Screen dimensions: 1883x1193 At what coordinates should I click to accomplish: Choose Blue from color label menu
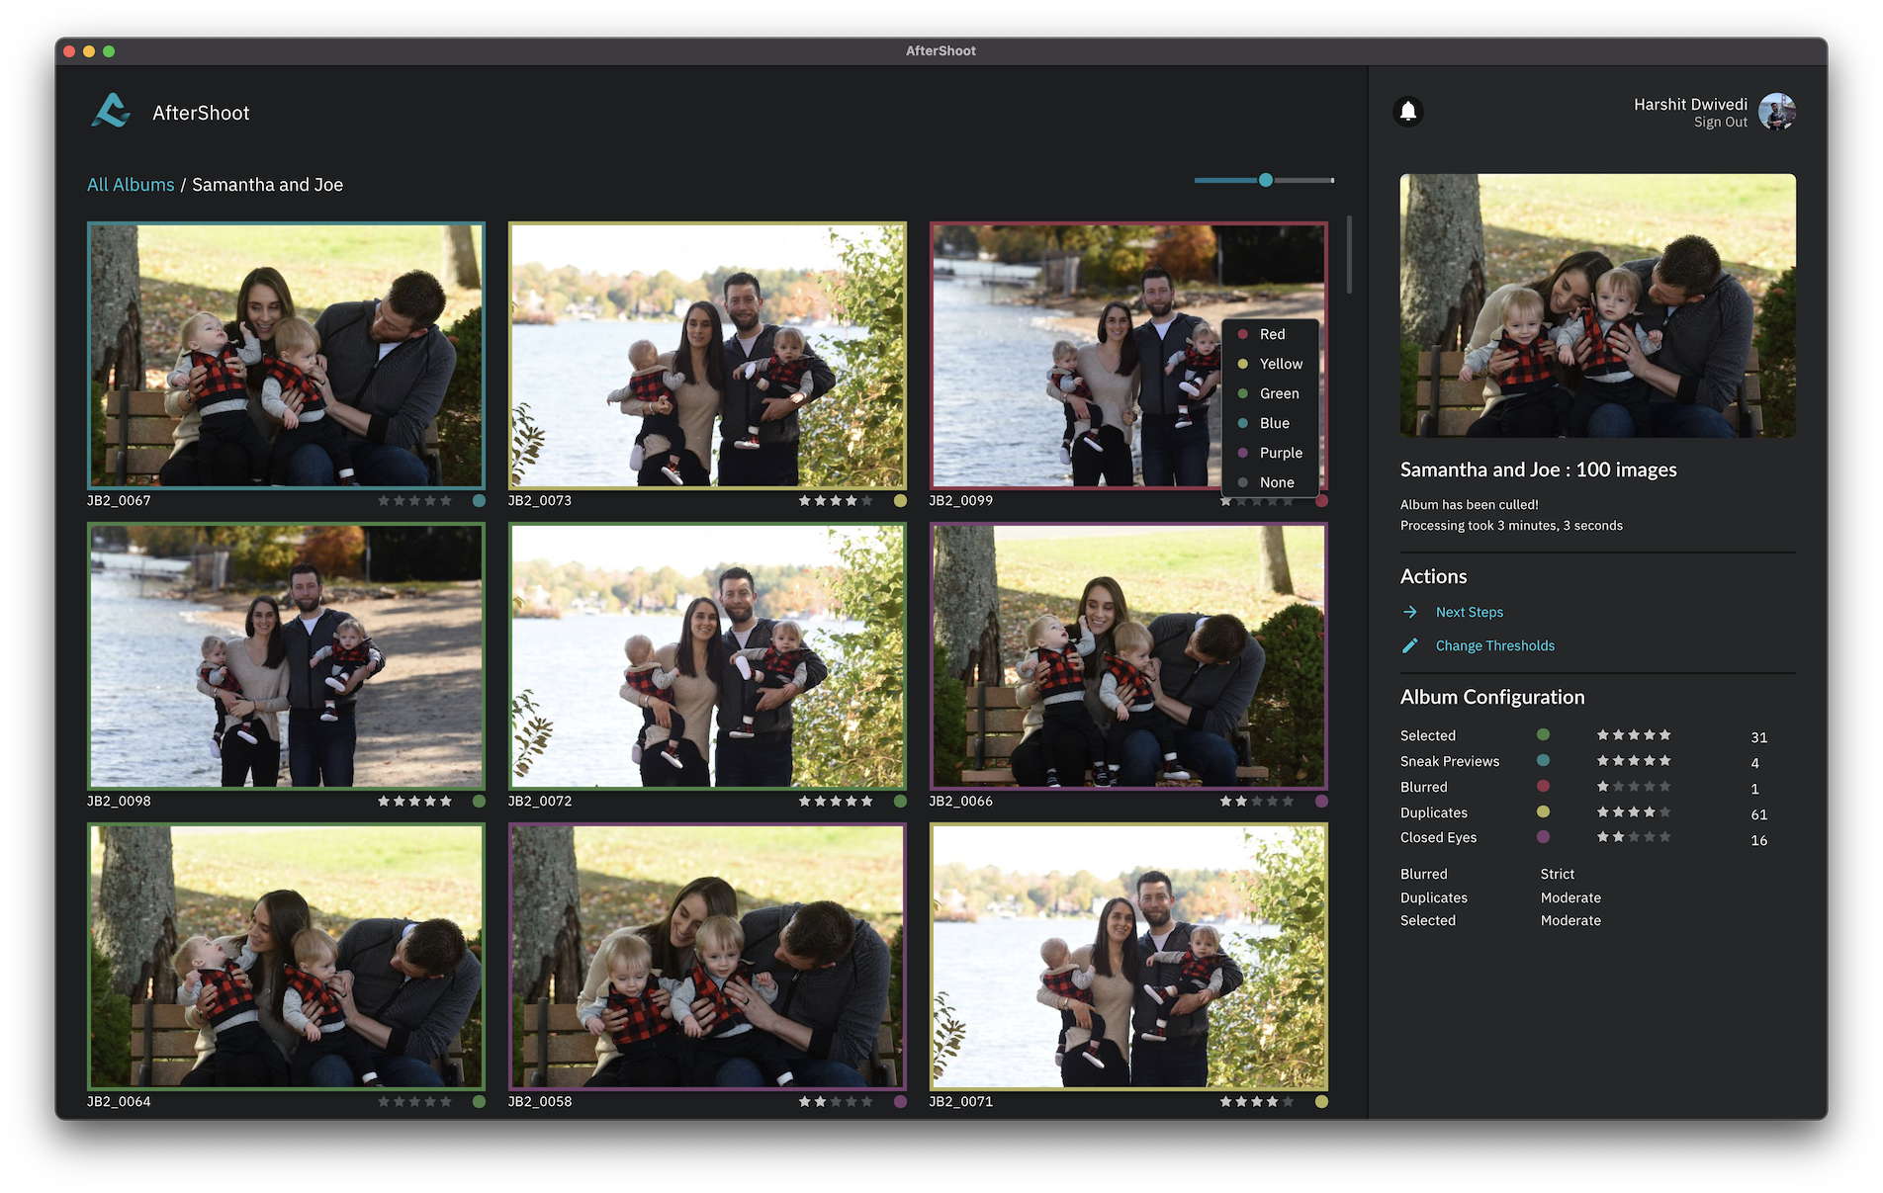coord(1271,424)
